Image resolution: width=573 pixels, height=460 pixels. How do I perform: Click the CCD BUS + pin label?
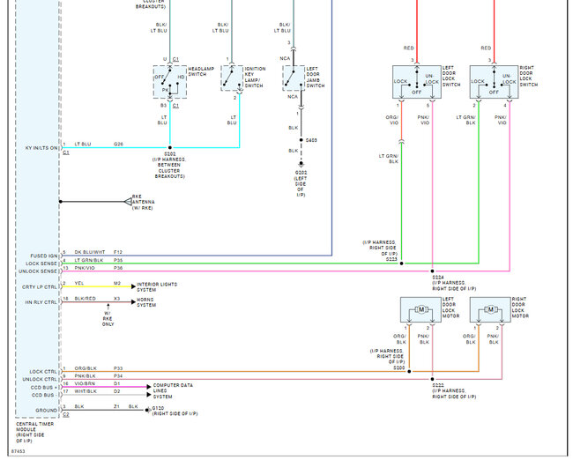[44, 387]
